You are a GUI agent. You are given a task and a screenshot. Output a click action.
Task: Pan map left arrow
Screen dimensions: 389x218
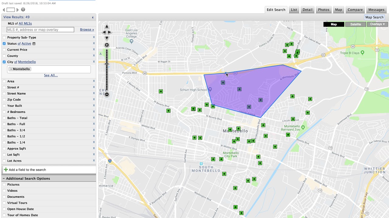[x=104, y=32]
